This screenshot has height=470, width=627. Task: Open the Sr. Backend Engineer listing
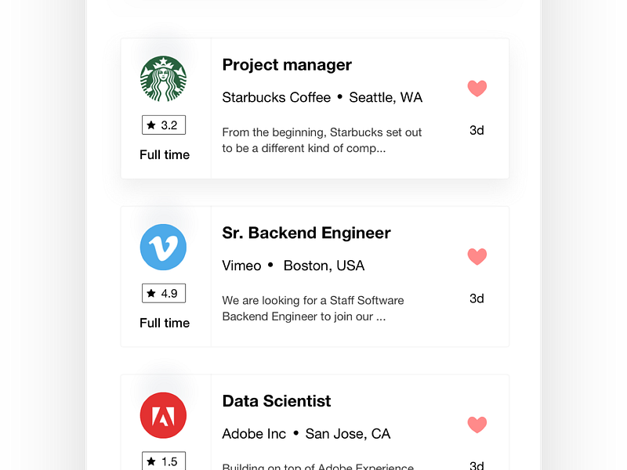tap(306, 233)
